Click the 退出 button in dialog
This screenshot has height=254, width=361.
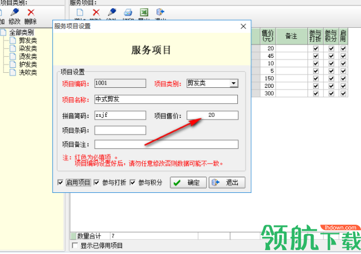coord(227,183)
